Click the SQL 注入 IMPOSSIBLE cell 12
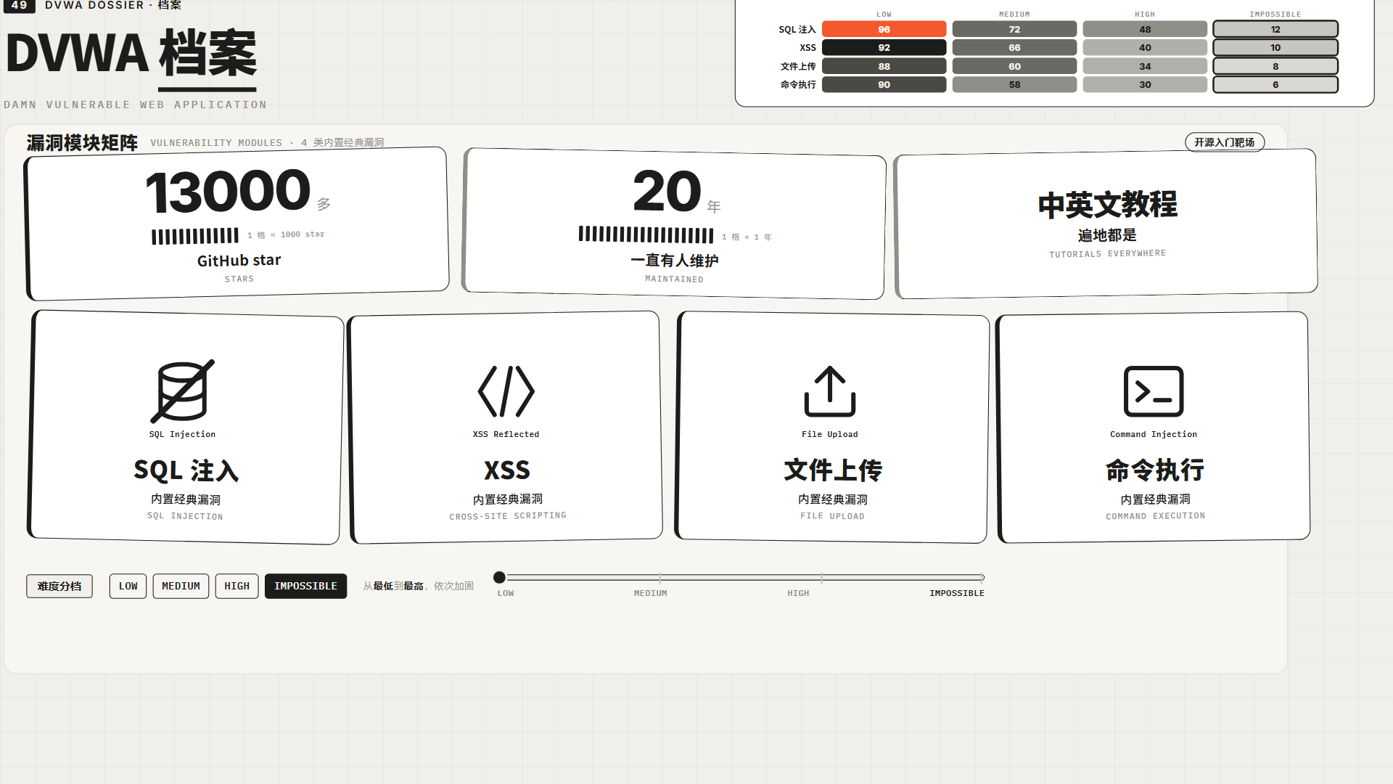 point(1275,29)
